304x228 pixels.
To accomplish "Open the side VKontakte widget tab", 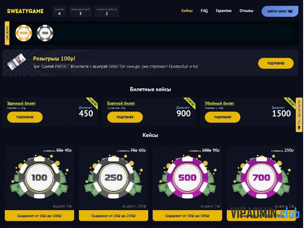I will pos(299,115).
